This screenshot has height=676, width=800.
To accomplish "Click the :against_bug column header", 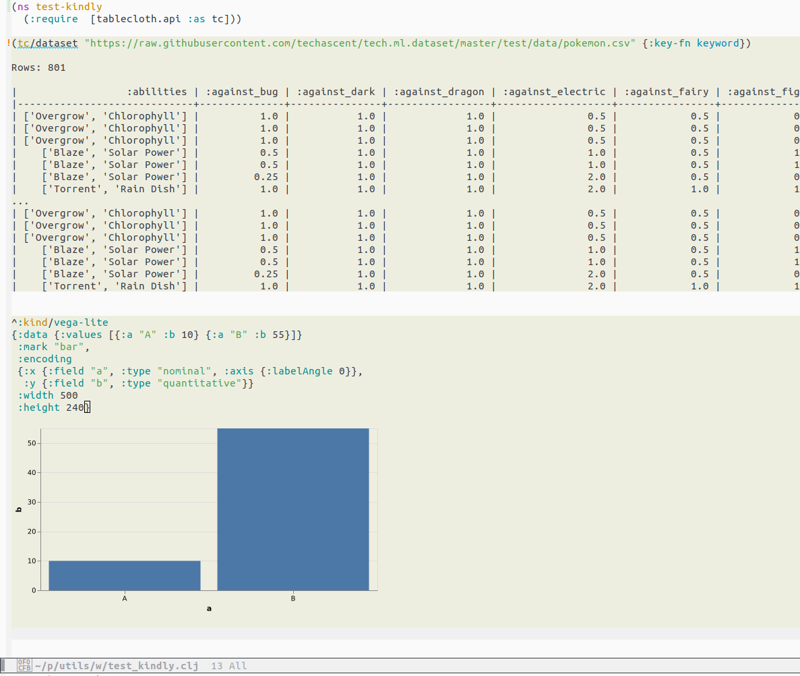I will (242, 92).
